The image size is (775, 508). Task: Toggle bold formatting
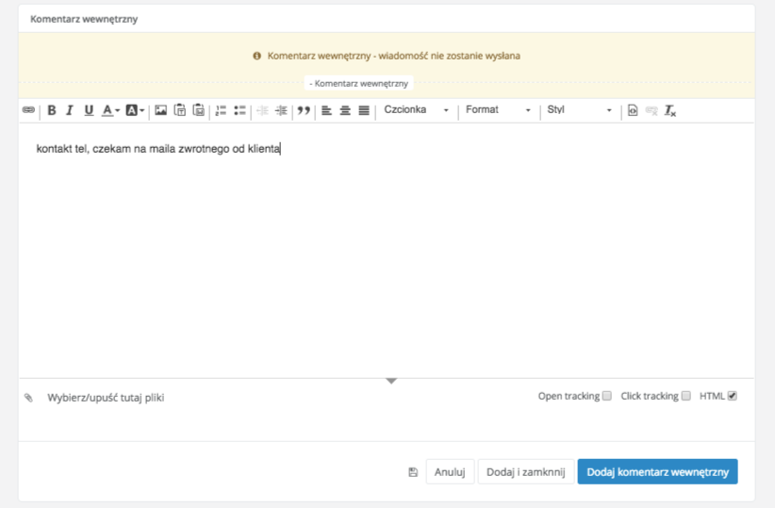[52, 110]
